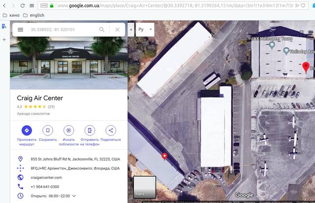Open the craigaircenter.com website link
The image size is (315, 203).
(x=46, y=177)
